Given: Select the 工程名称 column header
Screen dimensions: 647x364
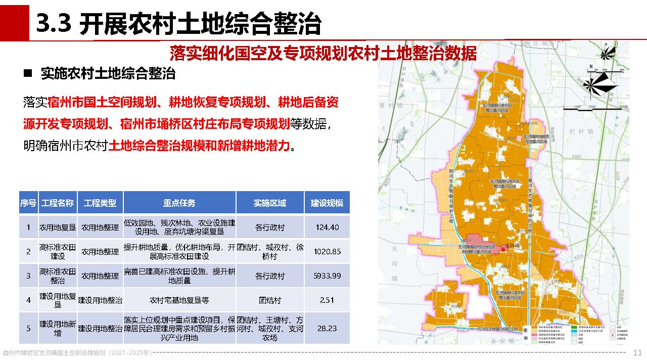Looking at the screenshot, I should click(x=58, y=203).
